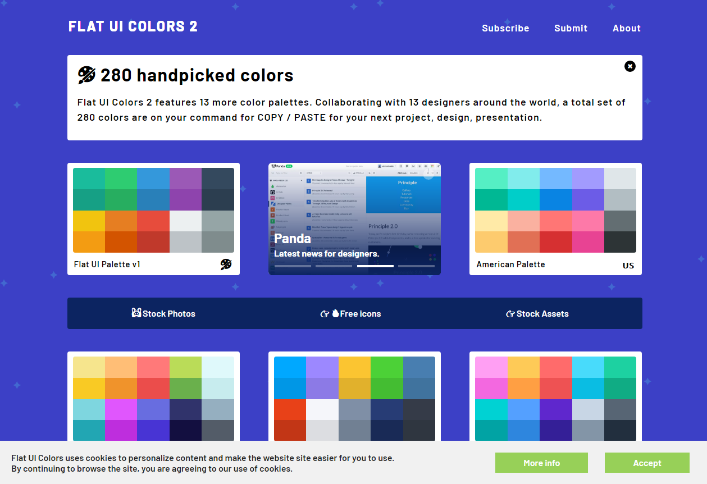Select the fourth Panda carousel indicator

(x=416, y=266)
